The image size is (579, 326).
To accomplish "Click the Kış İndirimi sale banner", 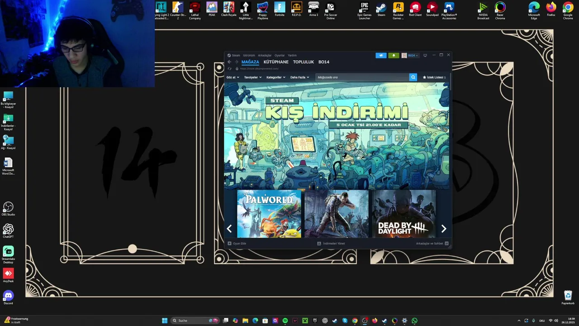I will pyautogui.click(x=337, y=136).
